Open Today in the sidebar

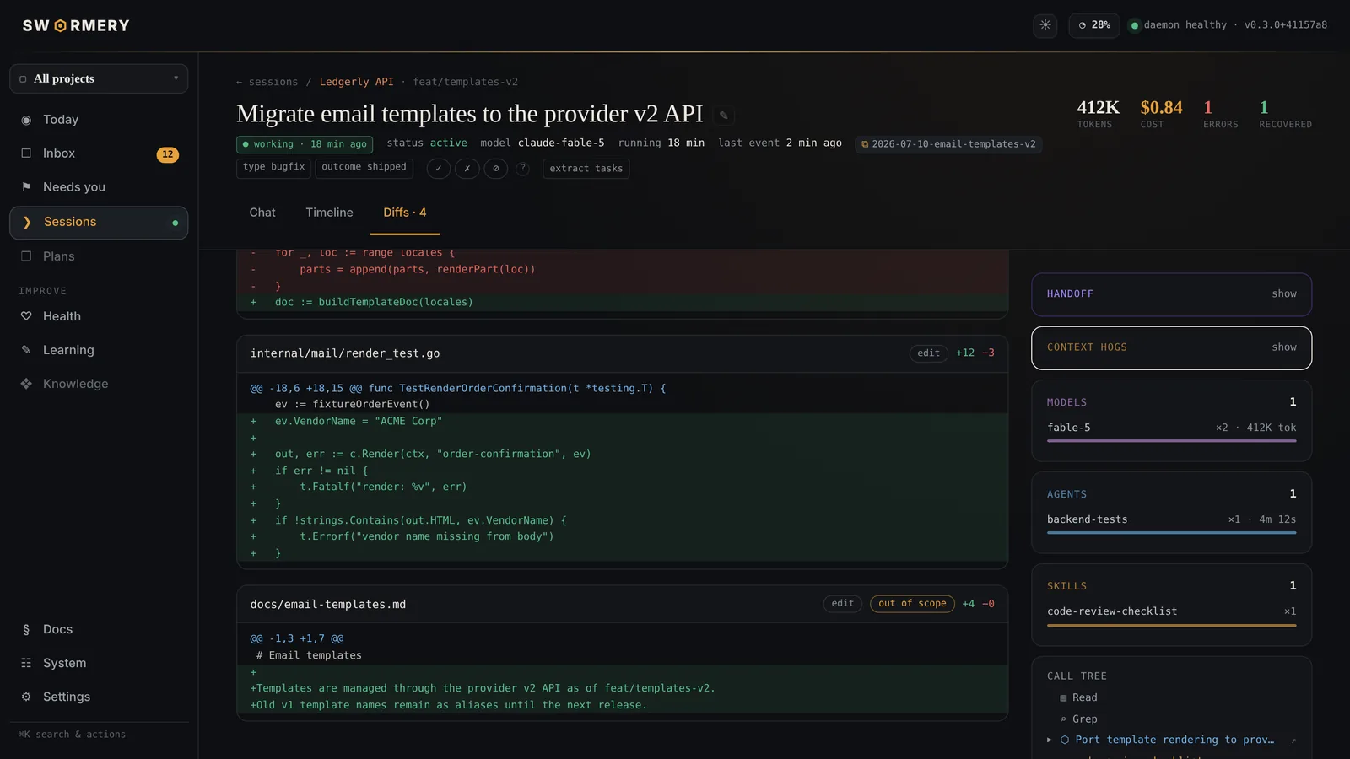pos(99,120)
